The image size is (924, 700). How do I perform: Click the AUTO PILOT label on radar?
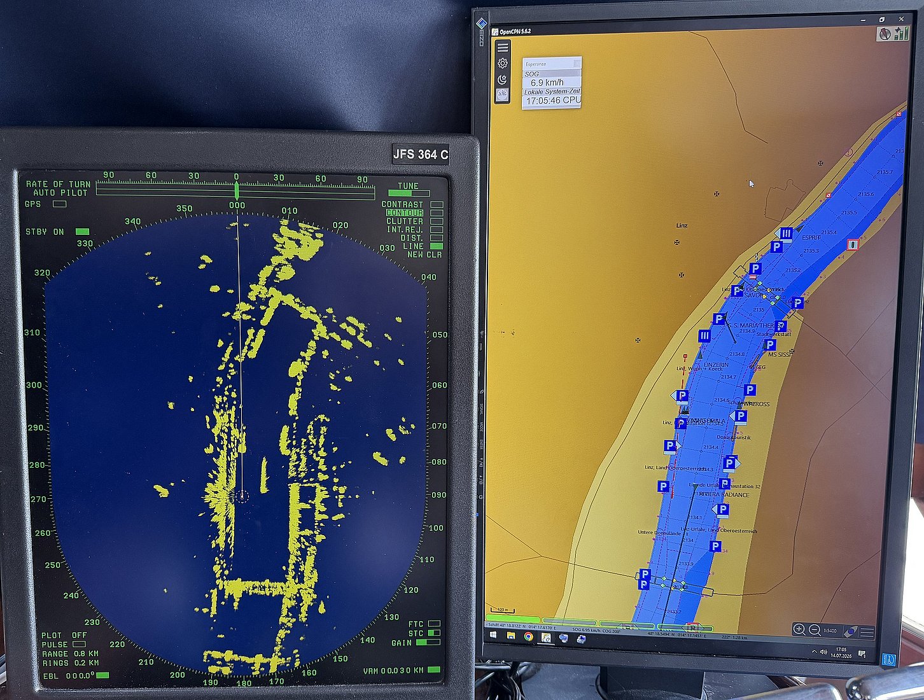point(60,193)
